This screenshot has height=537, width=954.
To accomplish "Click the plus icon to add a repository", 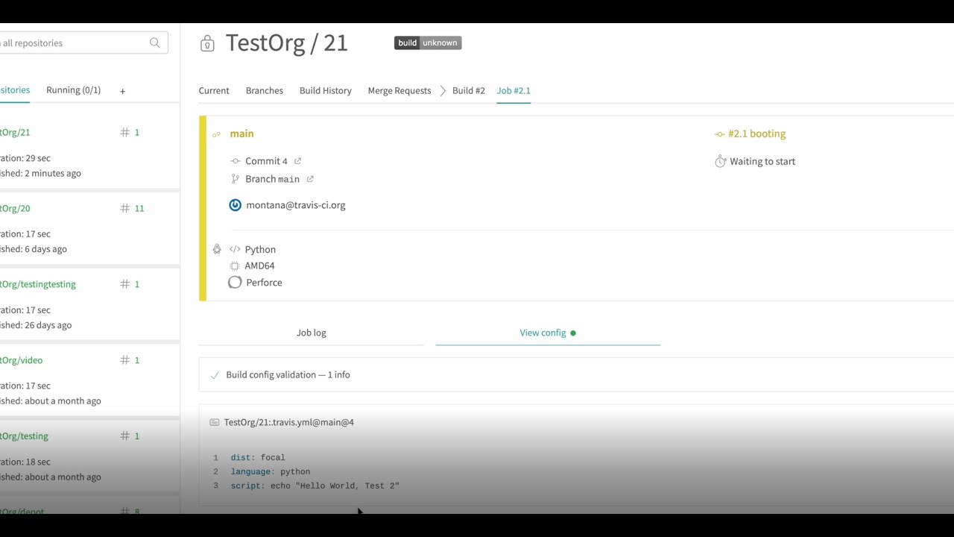I will (122, 91).
